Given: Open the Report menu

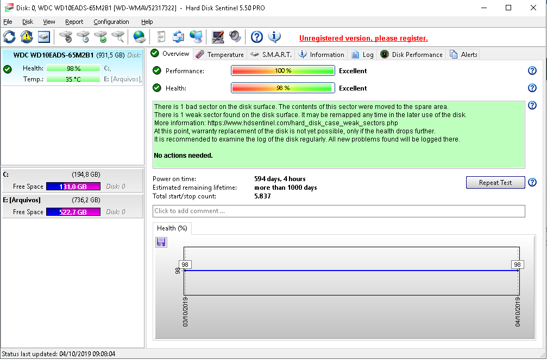Looking at the screenshot, I should point(74,22).
